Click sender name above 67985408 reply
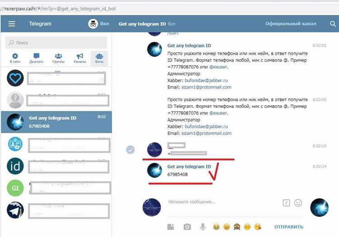 (189, 167)
